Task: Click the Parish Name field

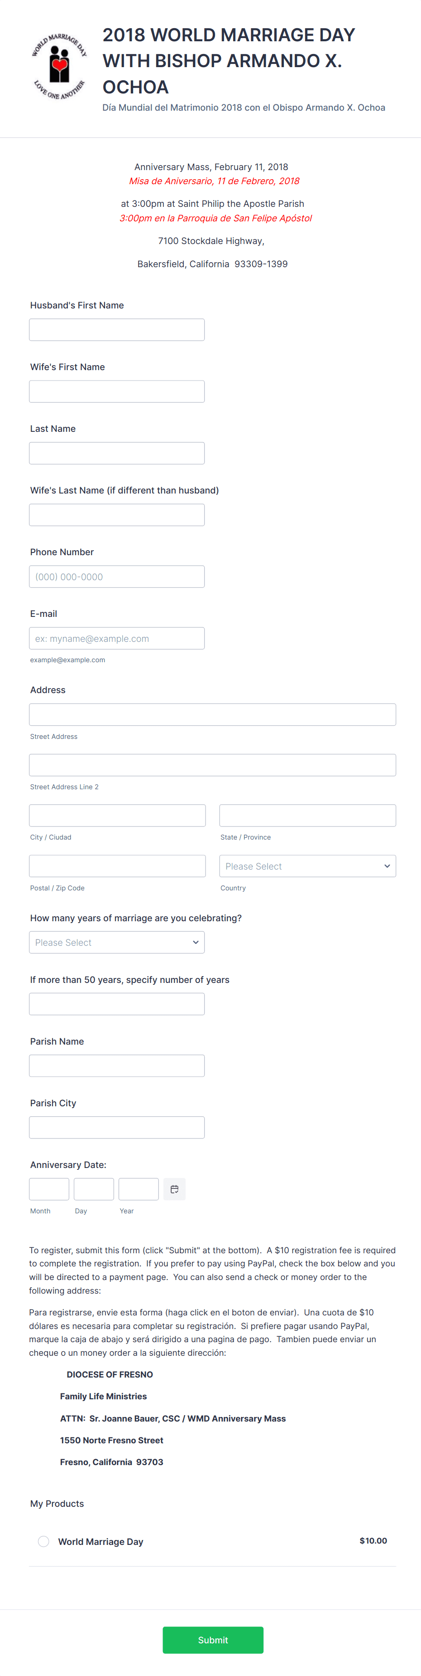Action: [117, 1066]
